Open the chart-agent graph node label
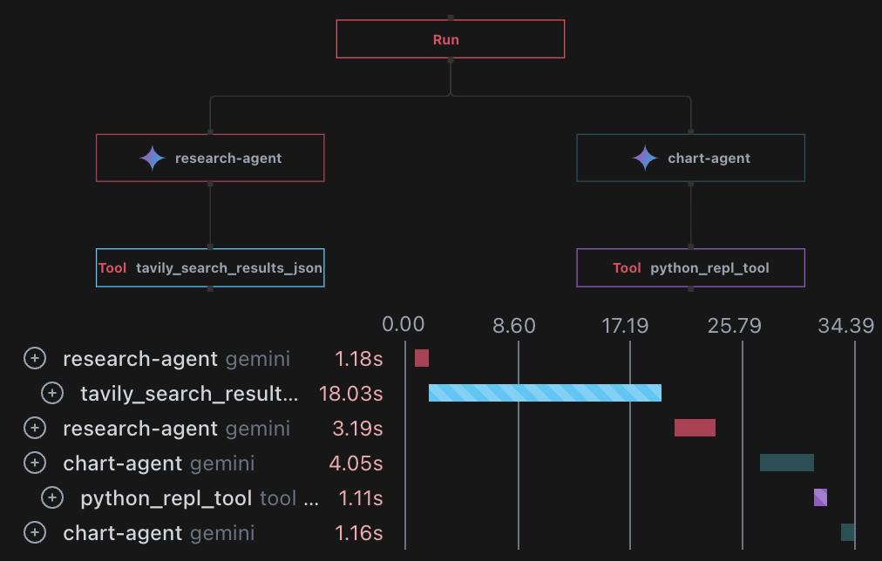The width and height of the screenshot is (882, 561). (x=709, y=159)
